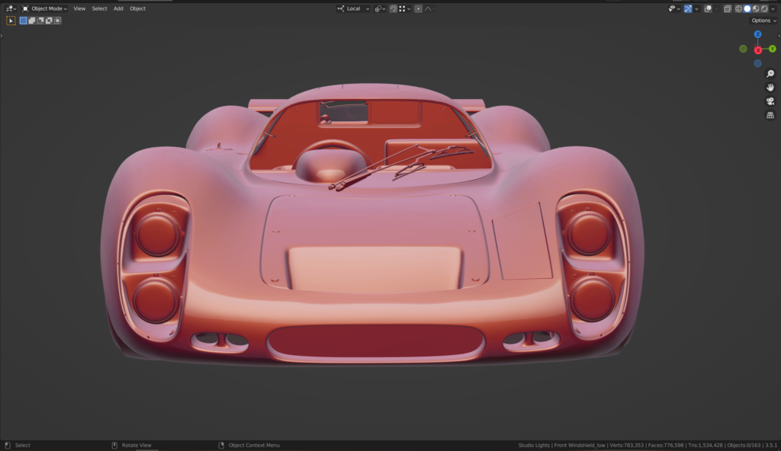Click 'Rotate View' label in status bar
The width and height of the screenshot is (781, 451).
point(137,445)
